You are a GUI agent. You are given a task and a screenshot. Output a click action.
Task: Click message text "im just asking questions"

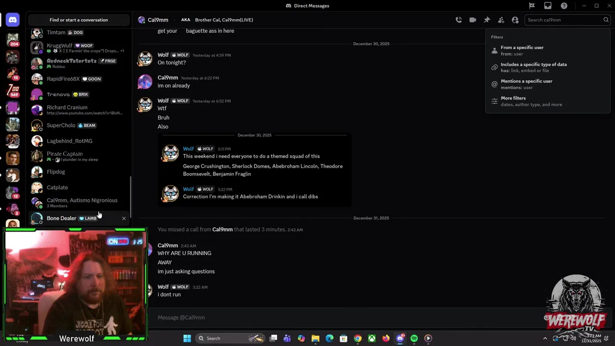pyautogui.click(x=186, y=272)
